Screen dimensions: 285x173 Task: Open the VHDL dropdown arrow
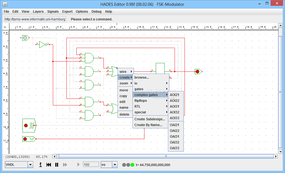click(x=30, y=165)
